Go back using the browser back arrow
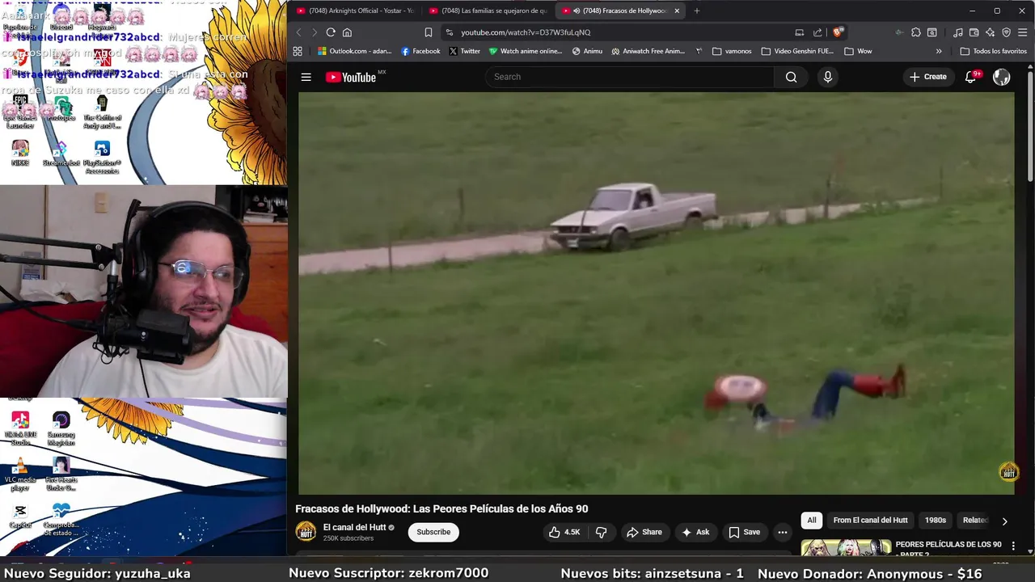Screen dimensions: 1035x582 298,32
